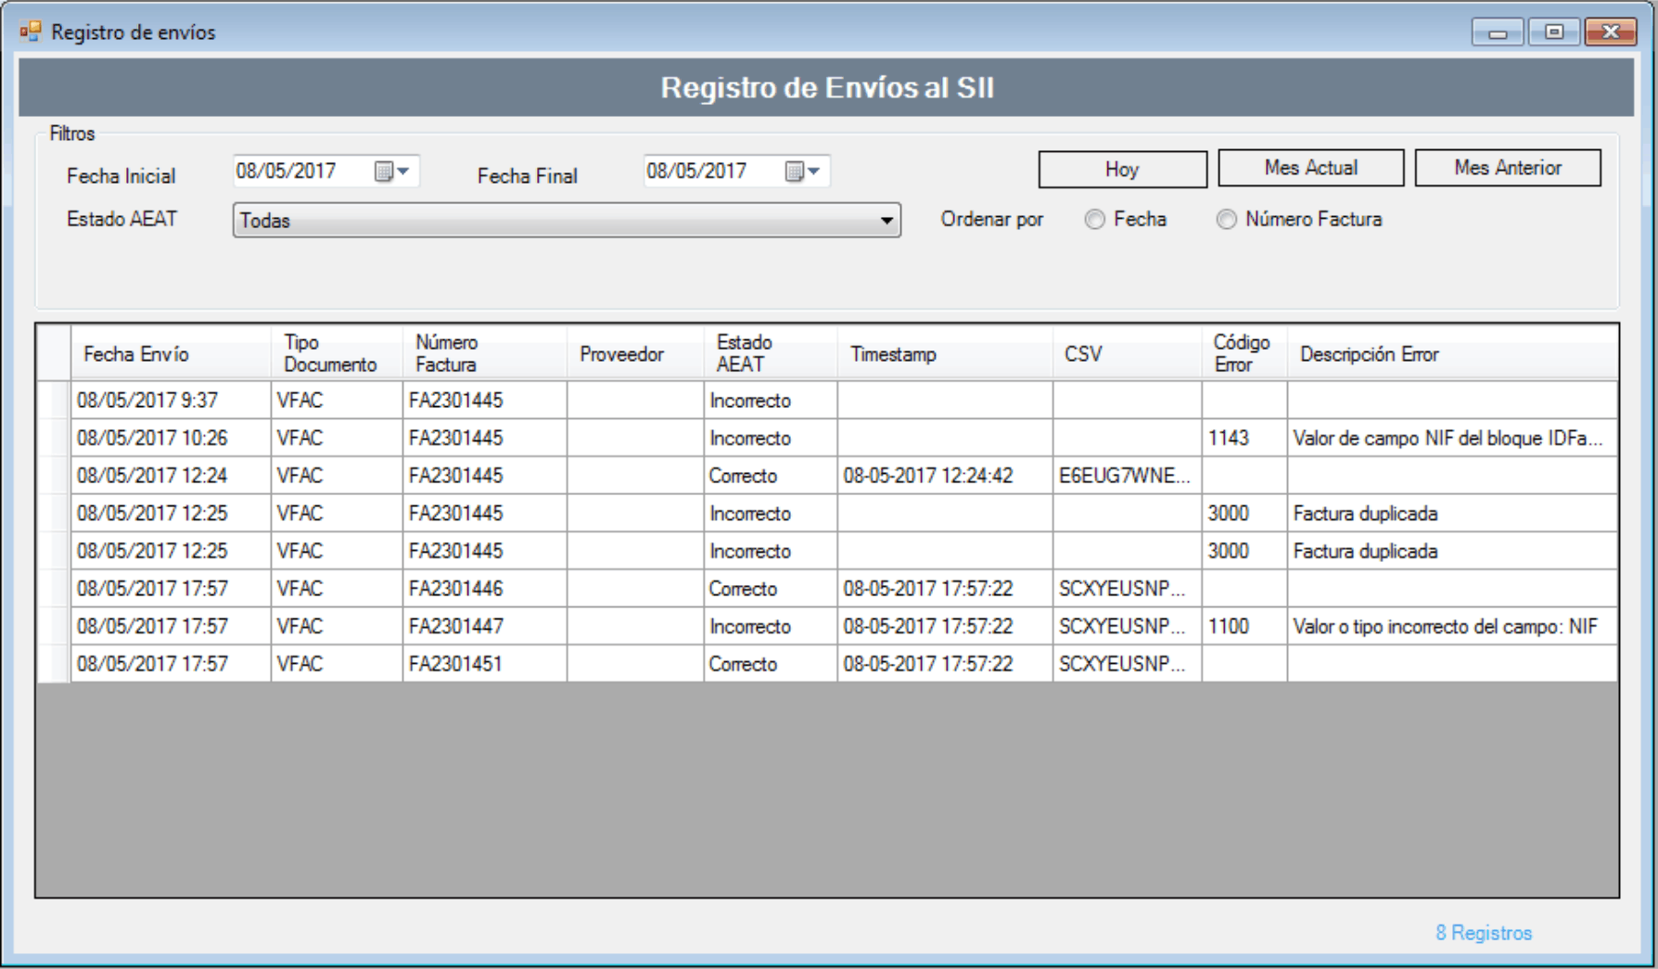The height and width of the screenshot is (969, 1658).
Task: Click the CSV cell E6EUG7WNE...
Action: point(1128,476)
